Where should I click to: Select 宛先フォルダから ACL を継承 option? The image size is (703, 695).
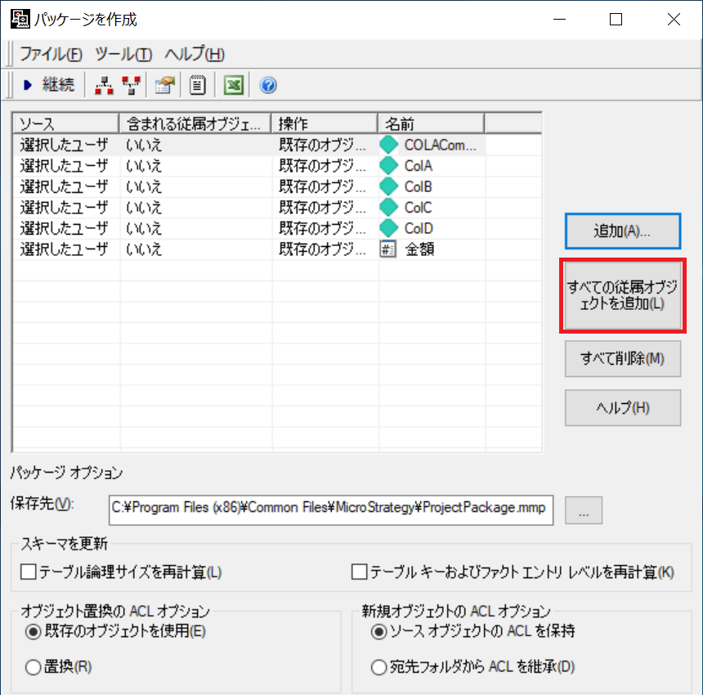point(376,666)
